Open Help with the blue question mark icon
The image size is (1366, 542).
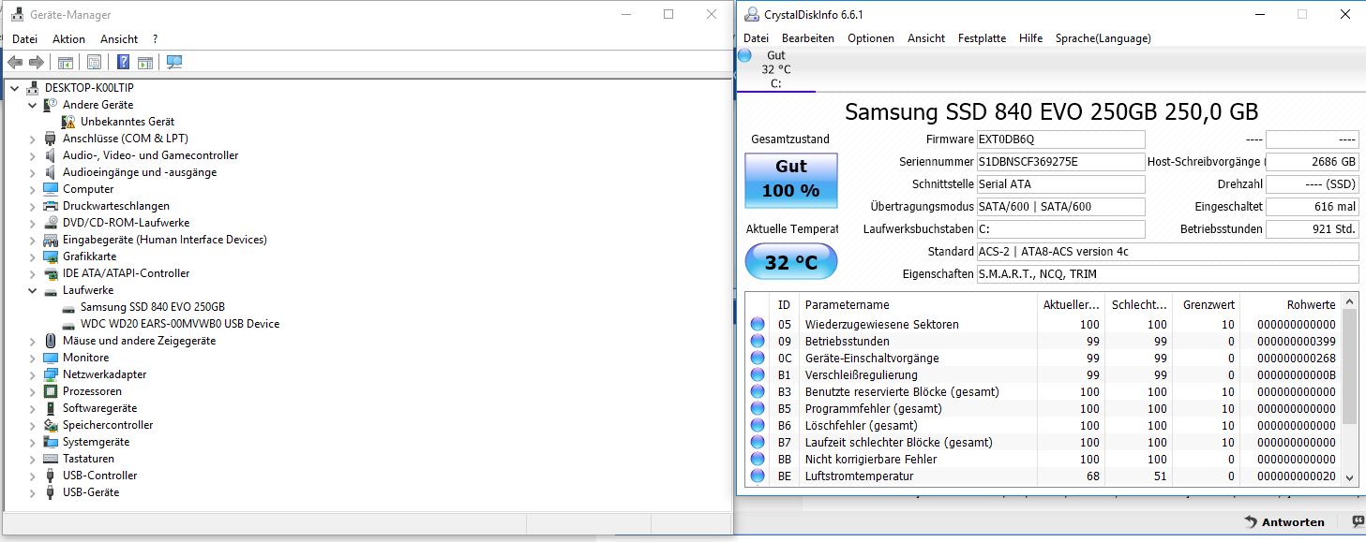tap(123, 63)
